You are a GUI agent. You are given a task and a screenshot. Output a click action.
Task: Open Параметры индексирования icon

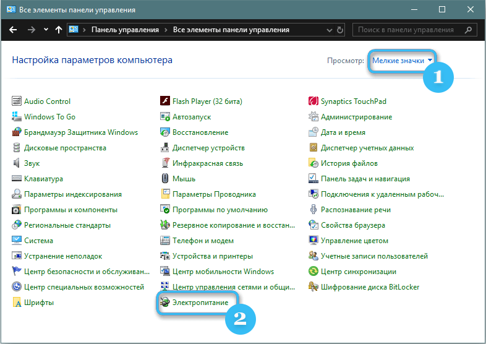tap(17, 194)
